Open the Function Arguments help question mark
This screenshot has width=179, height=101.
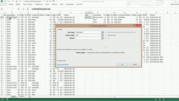tap(134, 25)
